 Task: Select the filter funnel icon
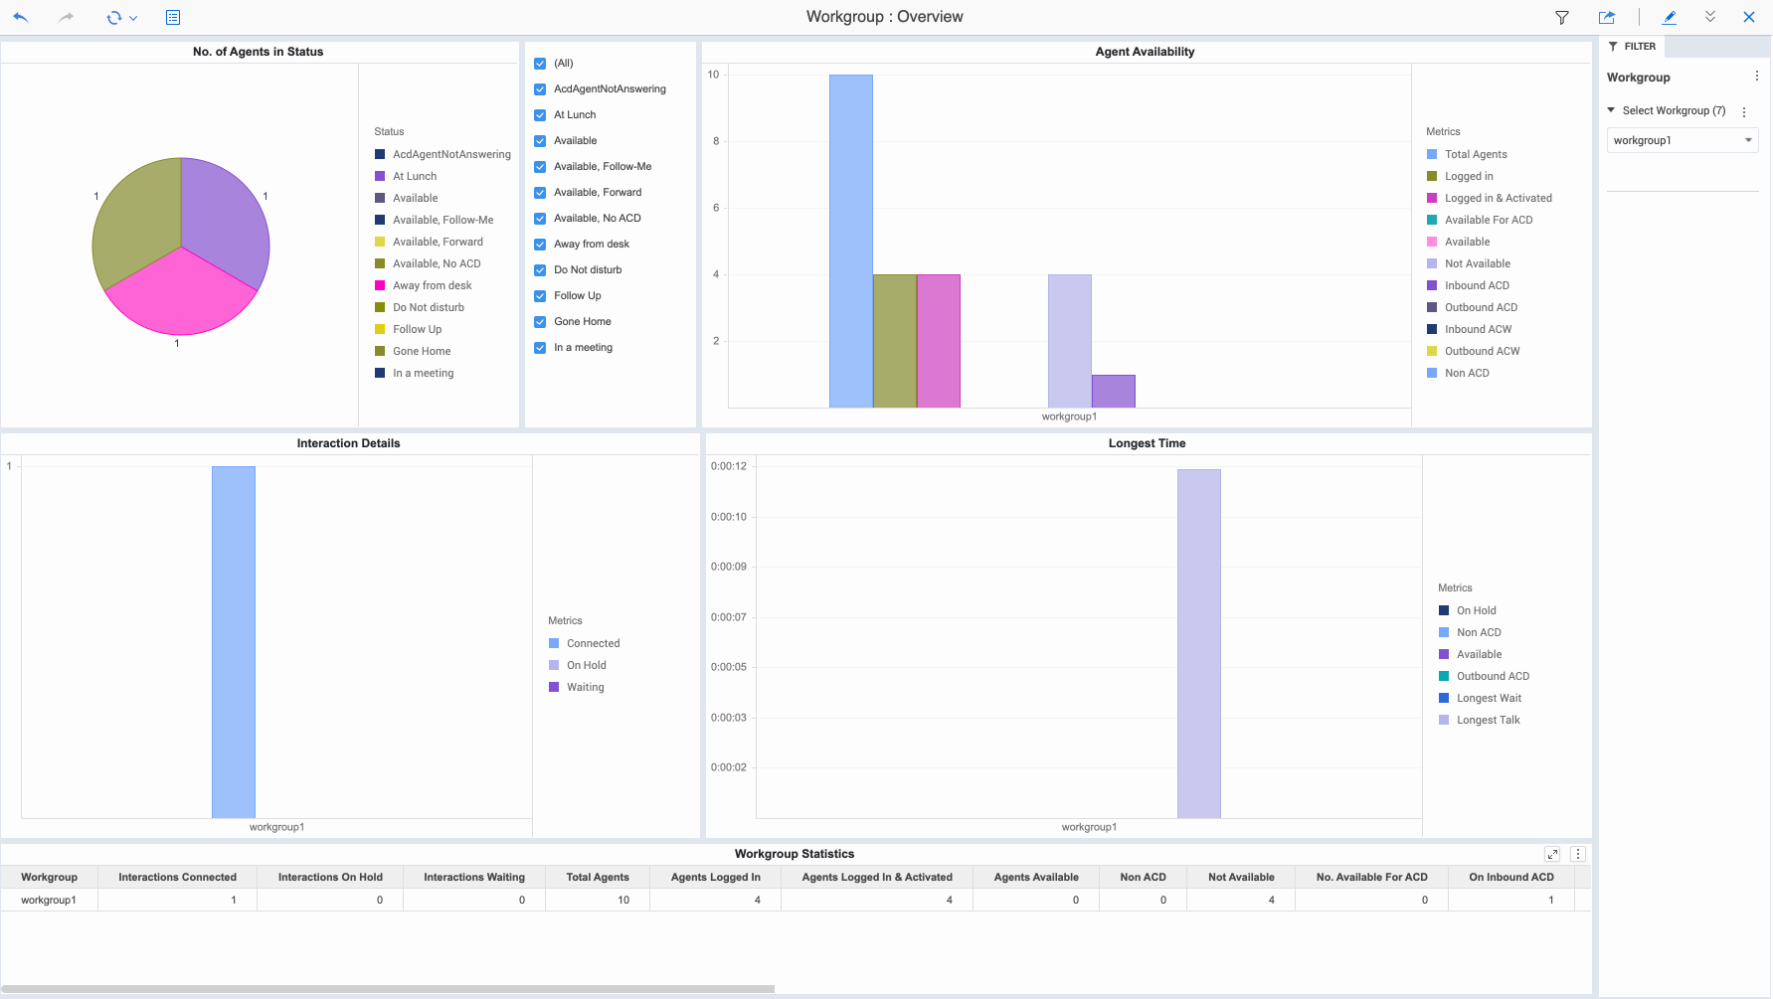coord(1562,17)
